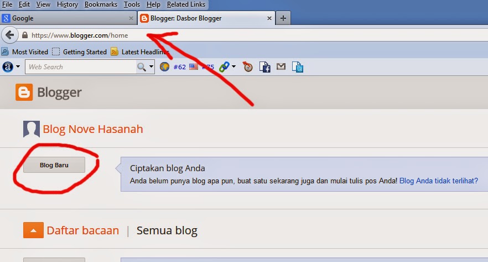
Task: Click the Blog Baru button
Action: (54, 165)
